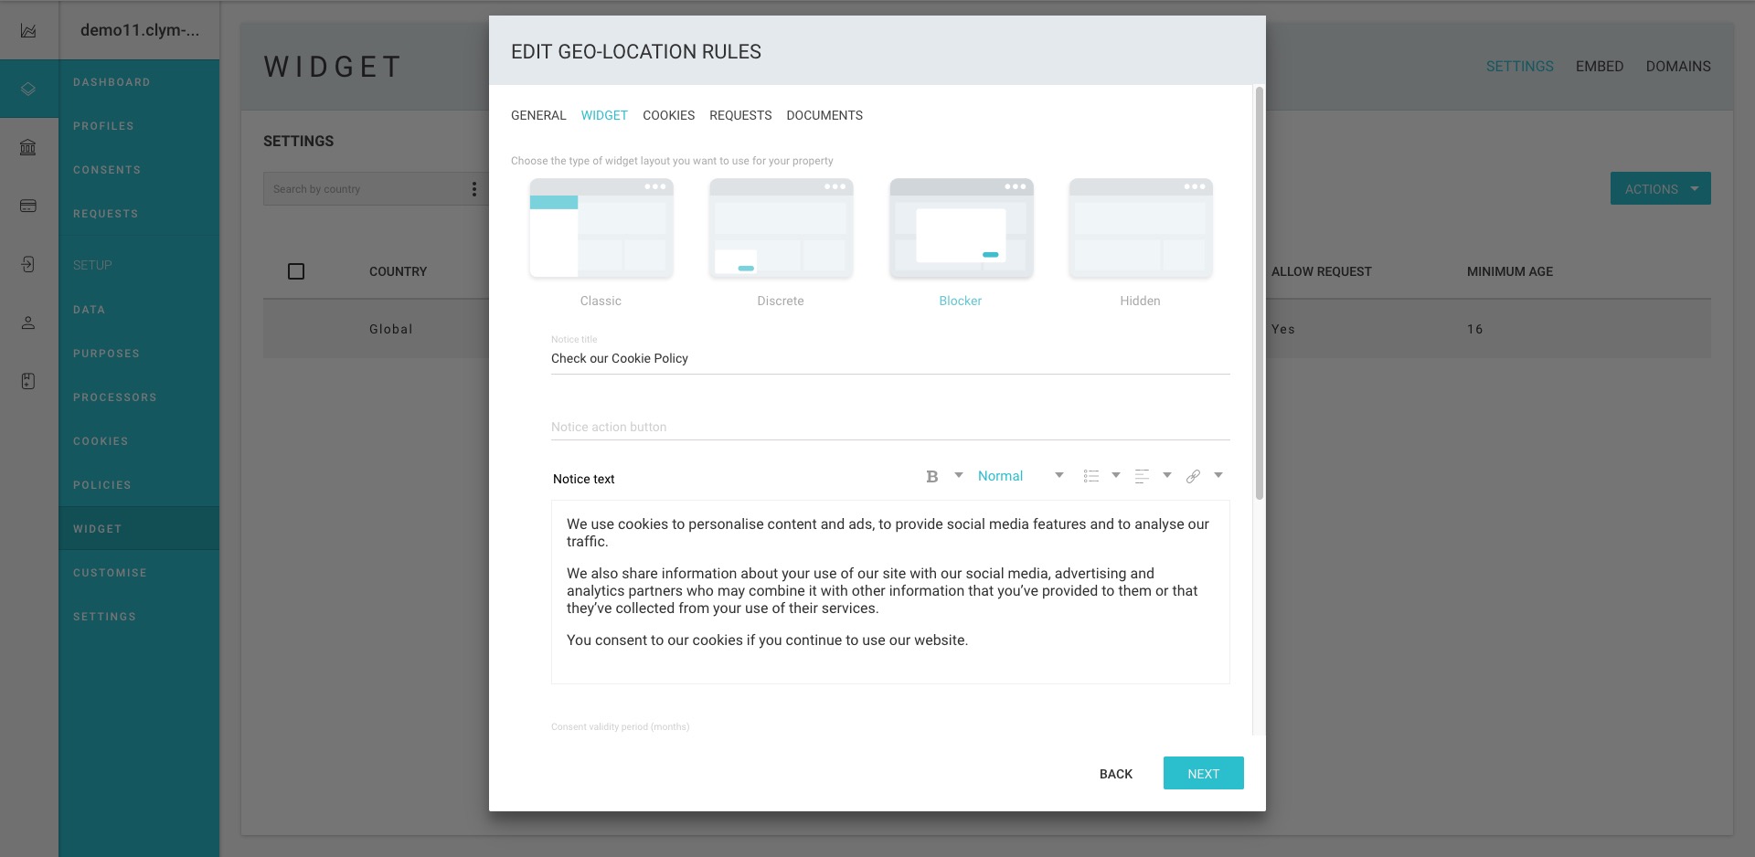Click the Search by country field
1755x857 pixels.
coord(366,189)
